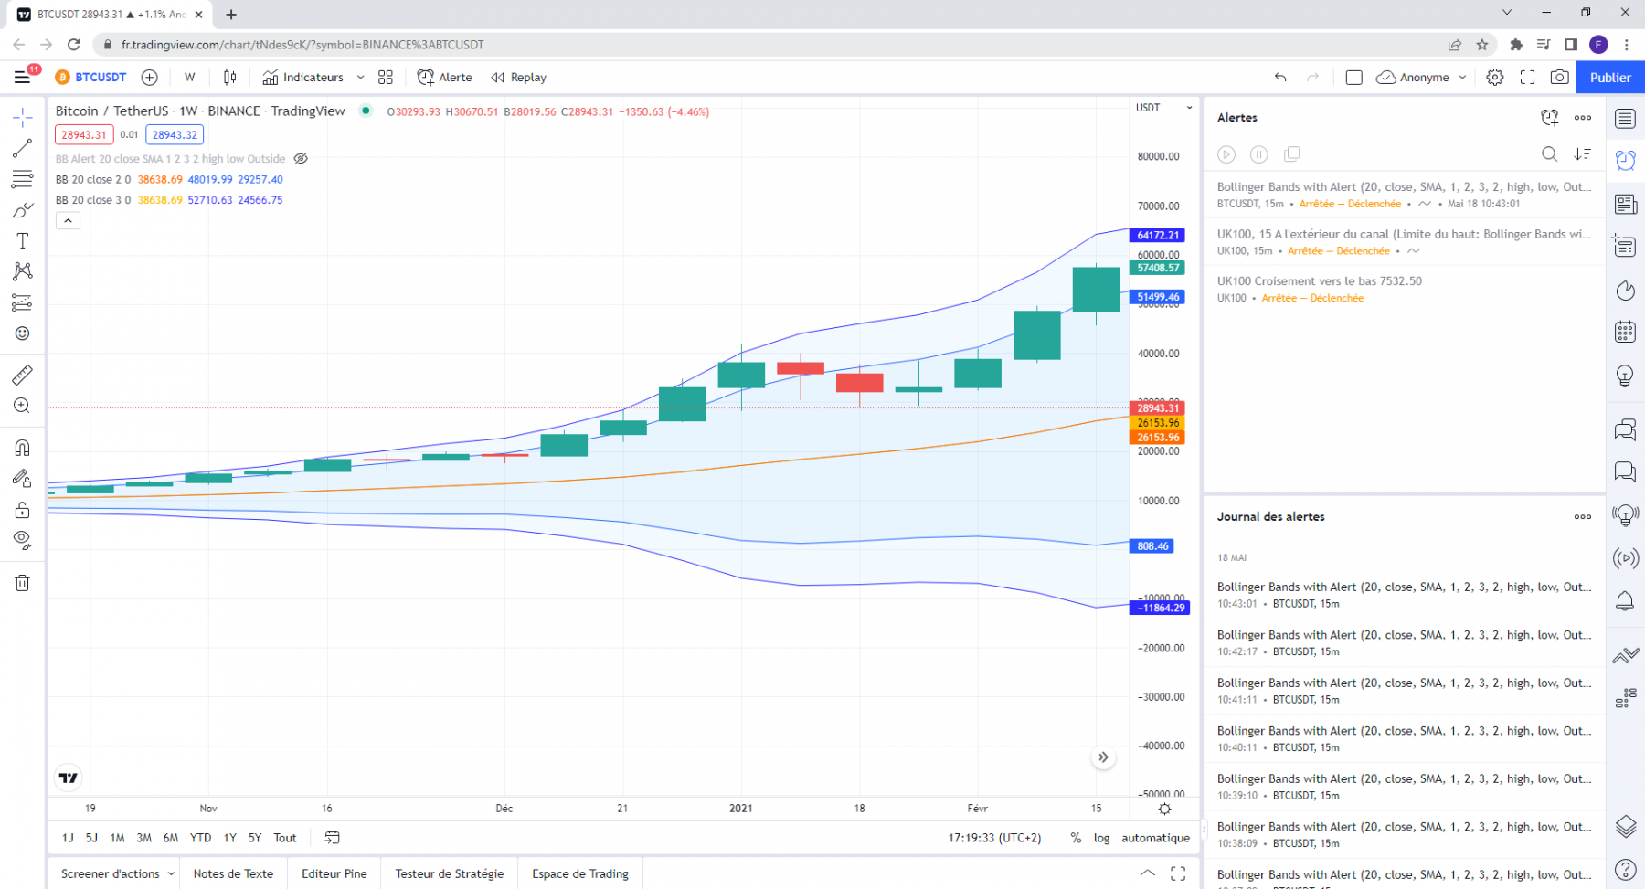Screen dimensions: 1645x889
Task: Toggle percent scale mode
Action: tap(1076, 838)
